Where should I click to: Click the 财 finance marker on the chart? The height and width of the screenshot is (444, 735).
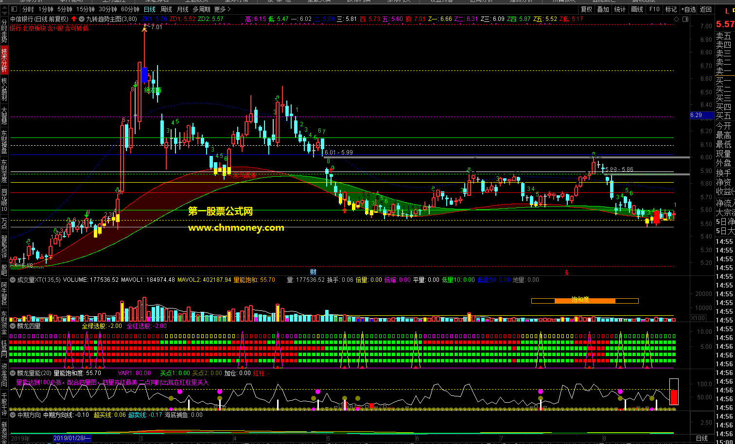314,272
